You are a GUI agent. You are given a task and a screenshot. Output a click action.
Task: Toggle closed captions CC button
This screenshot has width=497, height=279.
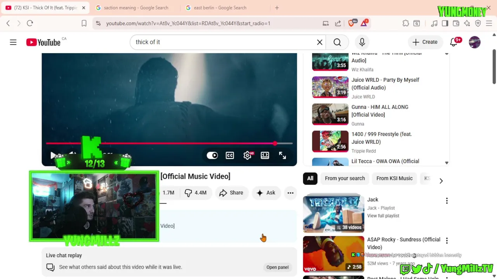coord(230,155)
